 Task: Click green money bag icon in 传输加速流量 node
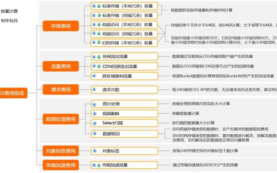pos(99,165)
